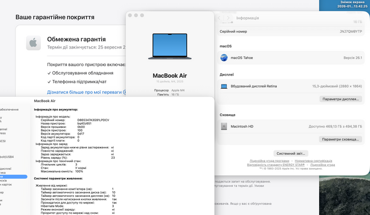Open Параметри дисплея button
The width and height of the screenshot is (370, 215).
(341, 99)
